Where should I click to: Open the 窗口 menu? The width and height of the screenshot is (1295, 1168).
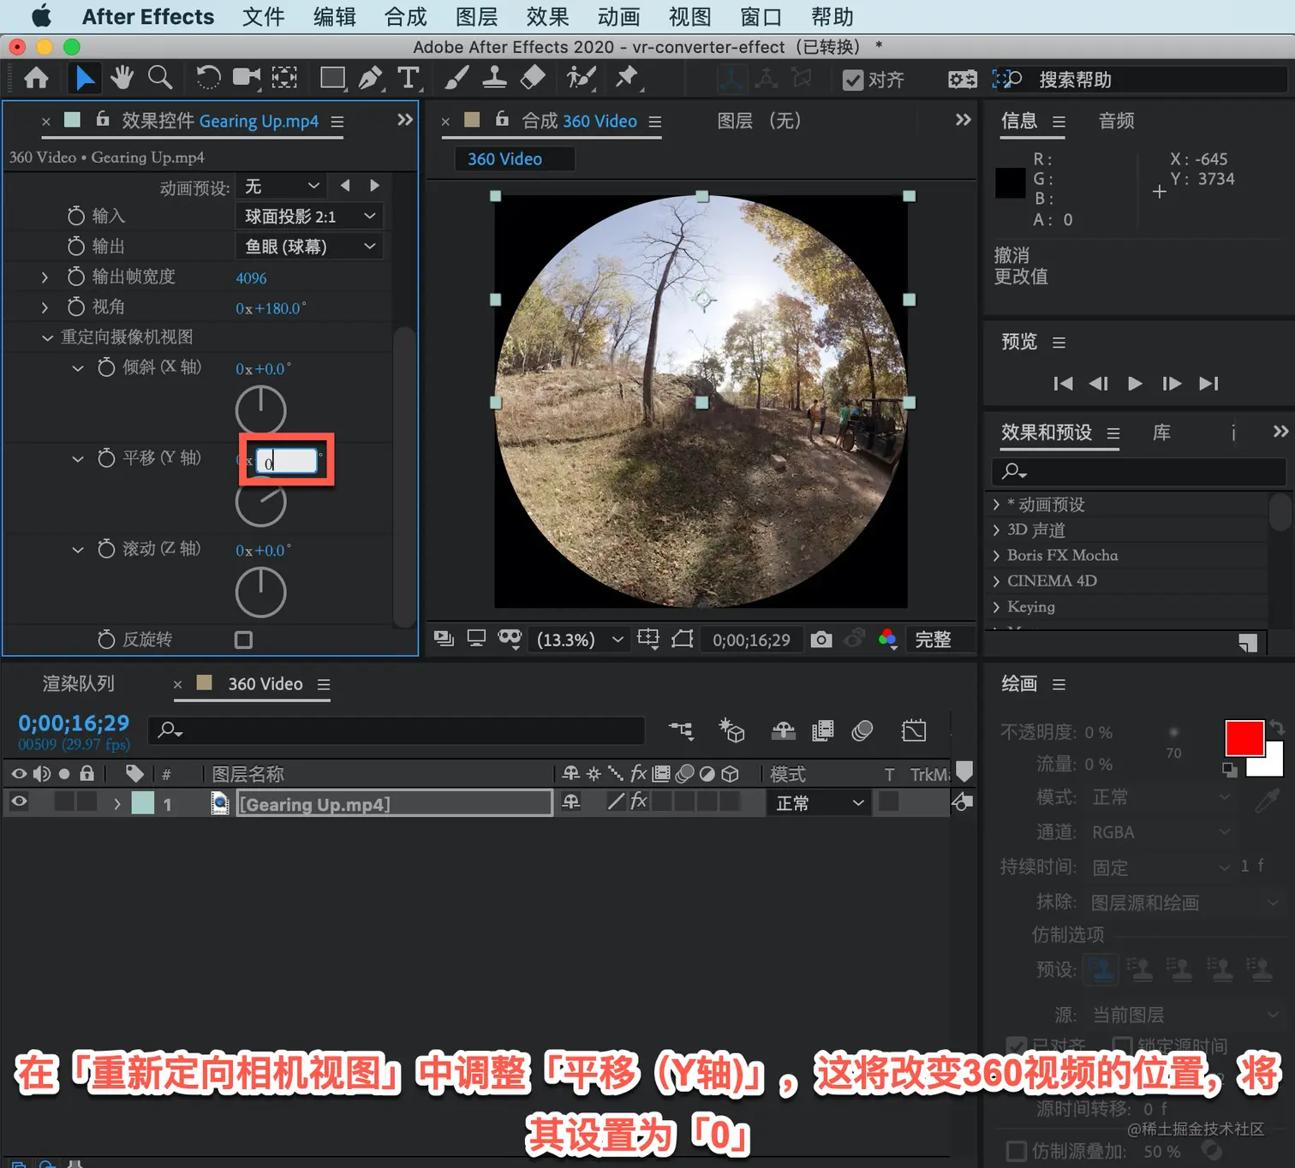click(x=761, y=17)
